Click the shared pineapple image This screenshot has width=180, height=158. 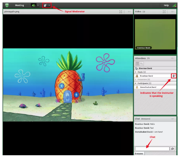click(x=68, y=85)
